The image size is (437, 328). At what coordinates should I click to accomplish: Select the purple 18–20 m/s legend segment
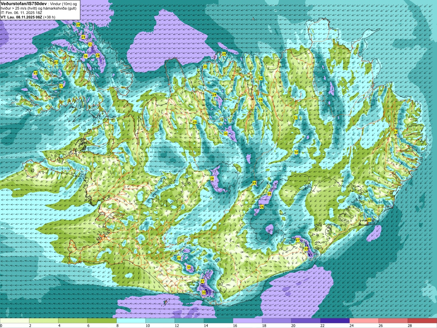pos(277,320)
